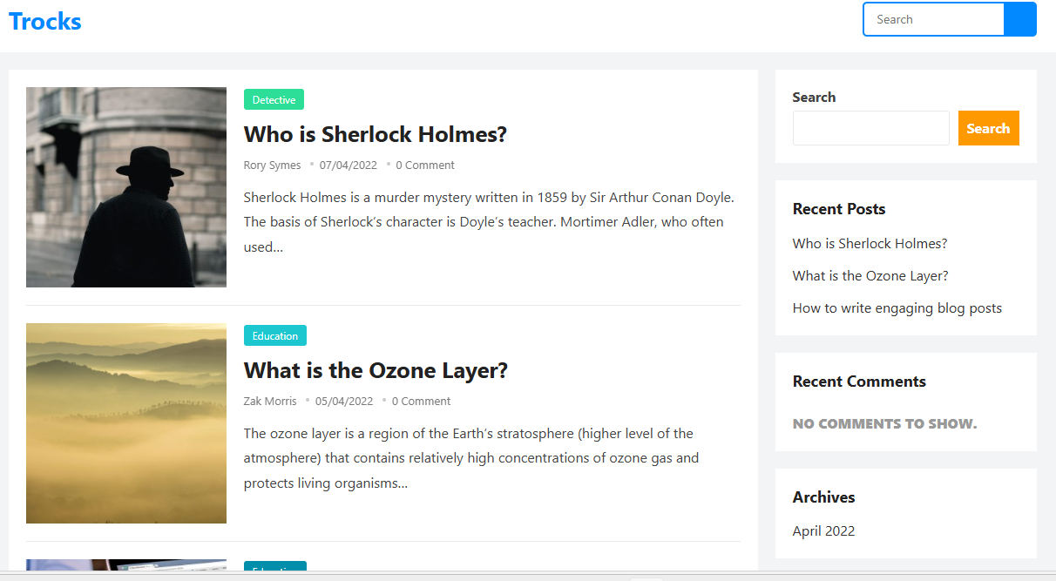Click the sidebar search text box
This screenshot has width=1056, height=581.
(870, 128)
